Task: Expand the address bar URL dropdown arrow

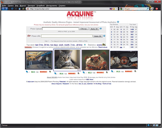Action: pyautogui.click(x=117, y=9)
